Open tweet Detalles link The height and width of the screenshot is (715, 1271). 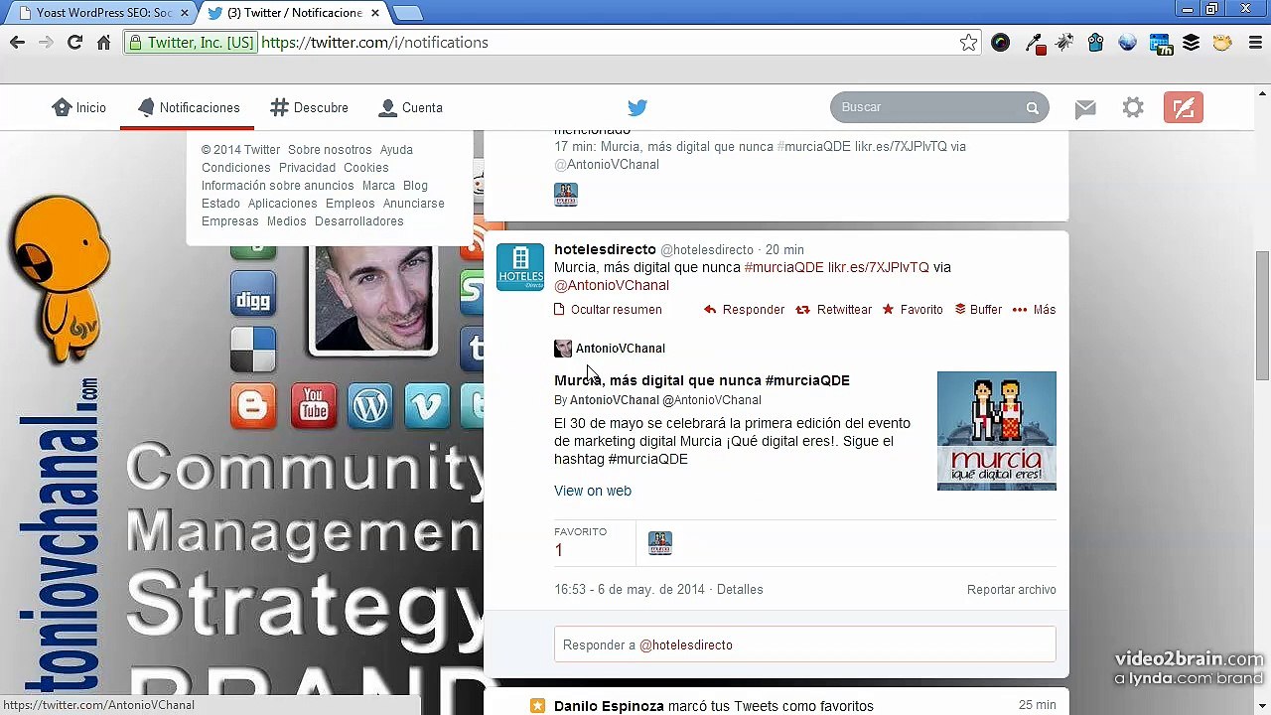click(x=740, y=590)
